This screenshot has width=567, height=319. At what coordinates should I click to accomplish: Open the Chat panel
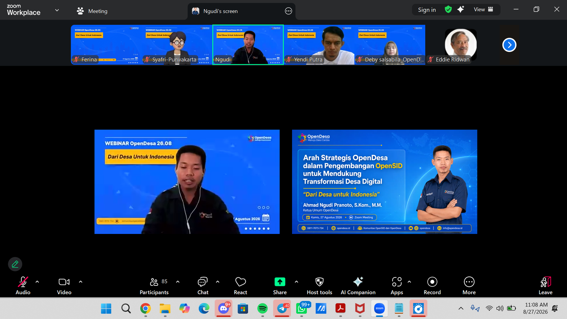click(203, 286)
